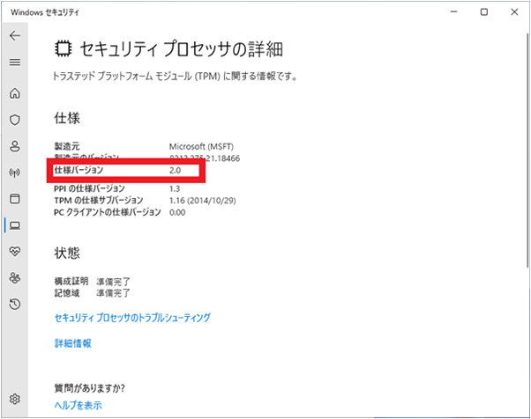
Task: Click the 構成証明 status row
Action: coord(92,281)
